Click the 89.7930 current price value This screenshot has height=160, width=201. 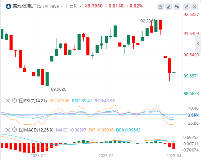94,6
